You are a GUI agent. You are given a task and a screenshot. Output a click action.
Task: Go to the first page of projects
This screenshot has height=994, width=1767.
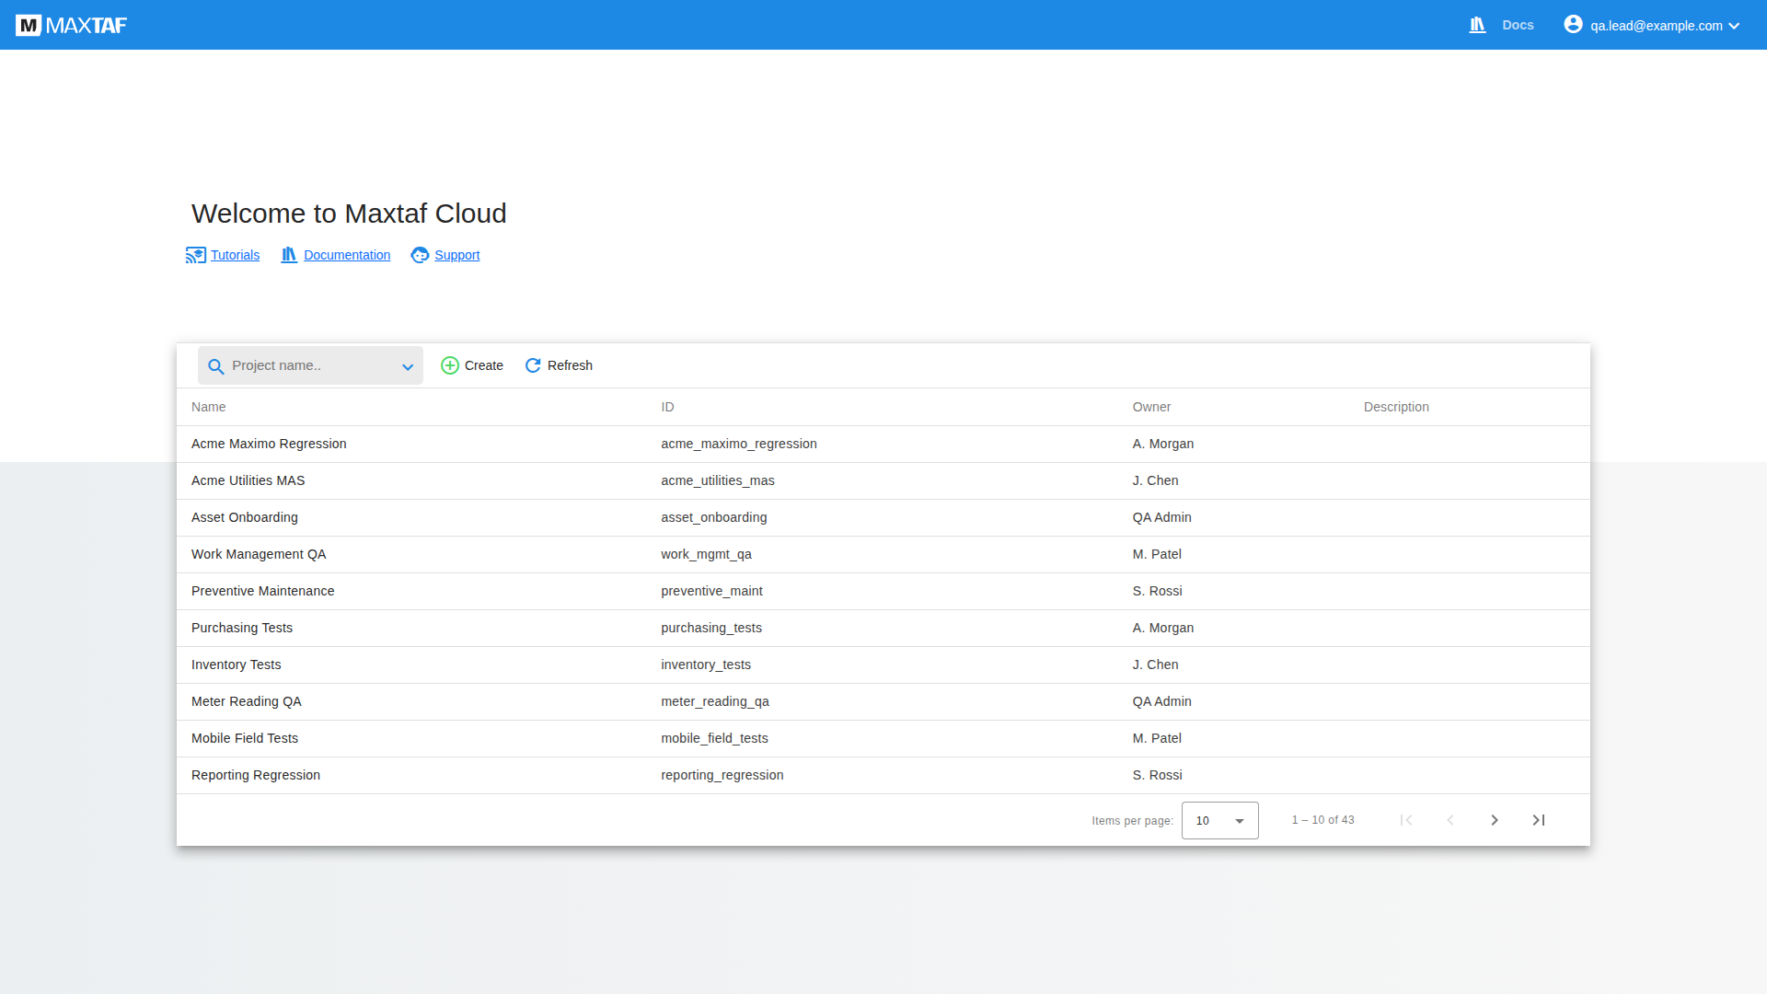(x=1406, y=820)
